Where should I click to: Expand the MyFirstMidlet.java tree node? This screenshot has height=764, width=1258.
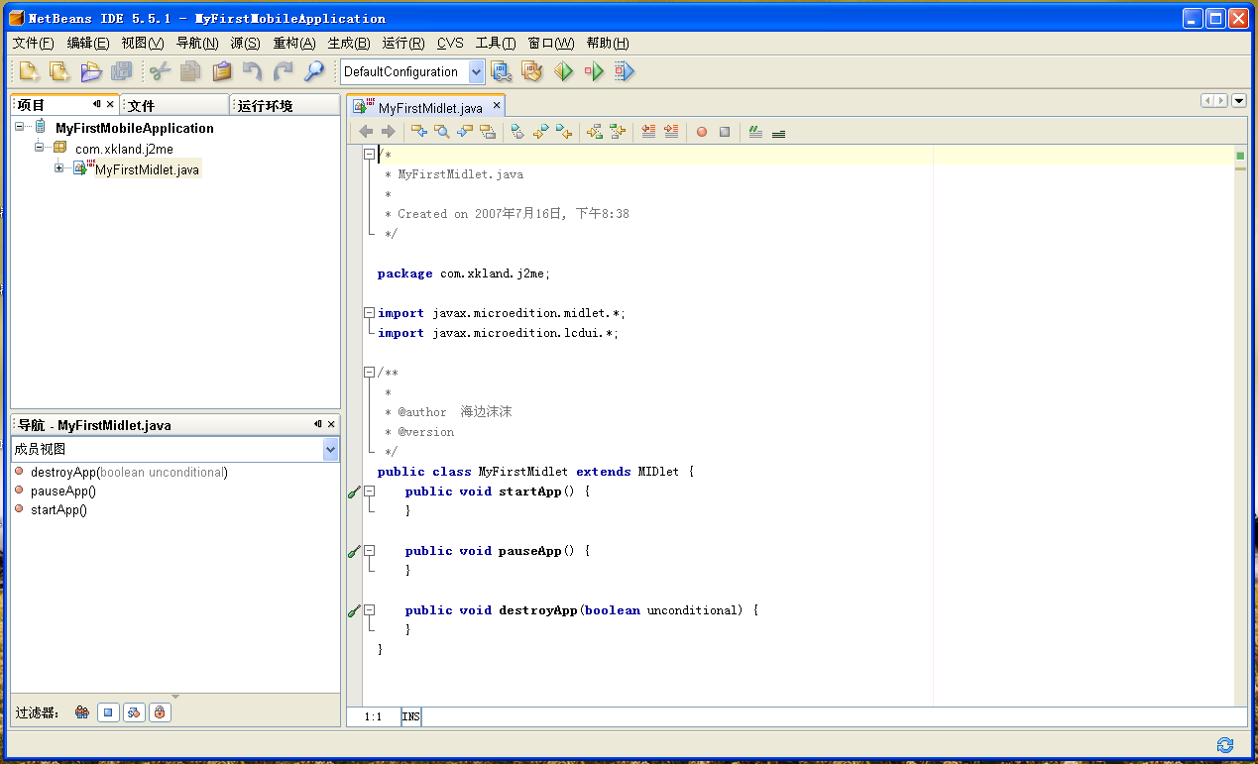[x=59, y=167]
